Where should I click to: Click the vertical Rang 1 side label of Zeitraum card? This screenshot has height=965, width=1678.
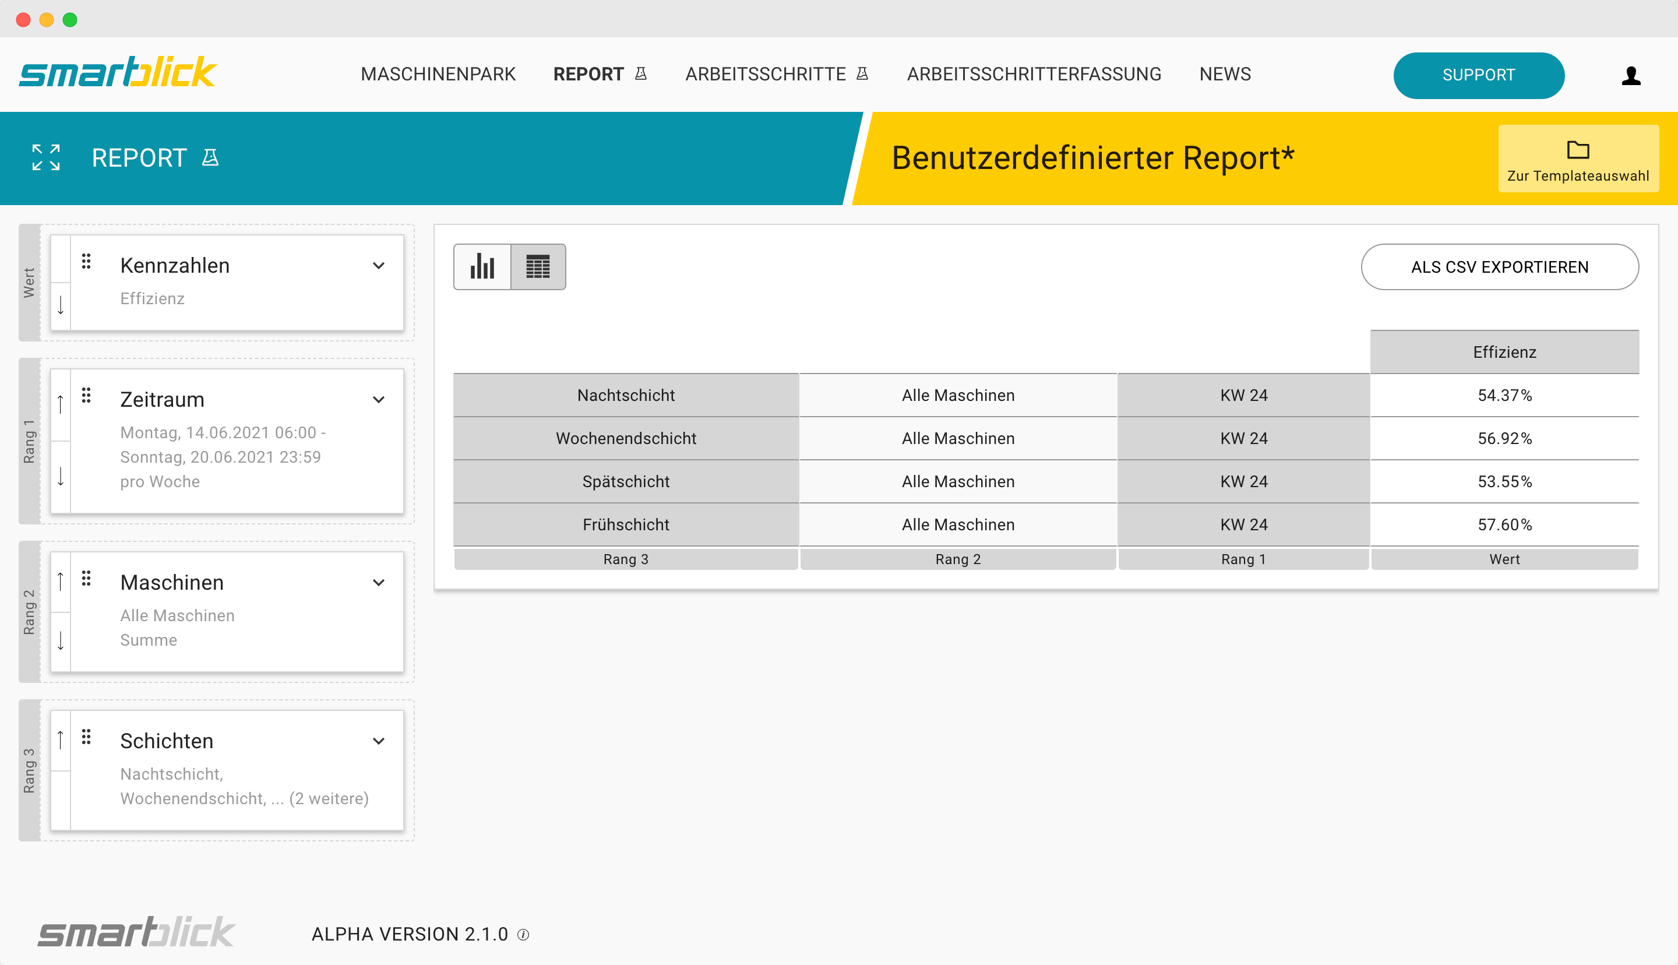29,441
